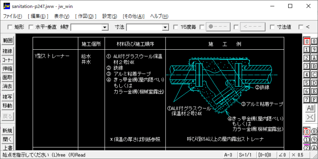318x159 pixels.
Task: Select square layer button E
Action: [x=314, y=91]
